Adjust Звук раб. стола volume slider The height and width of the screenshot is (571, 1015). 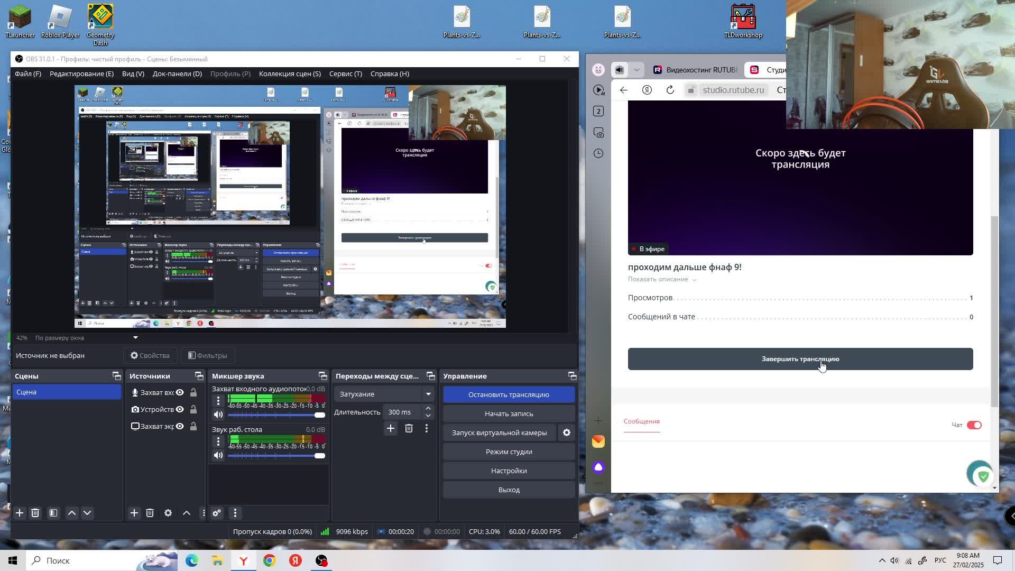319,456
